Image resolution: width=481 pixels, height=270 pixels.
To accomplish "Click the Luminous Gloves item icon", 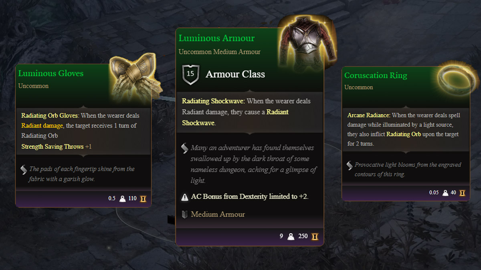I will [x=132, y=76].
